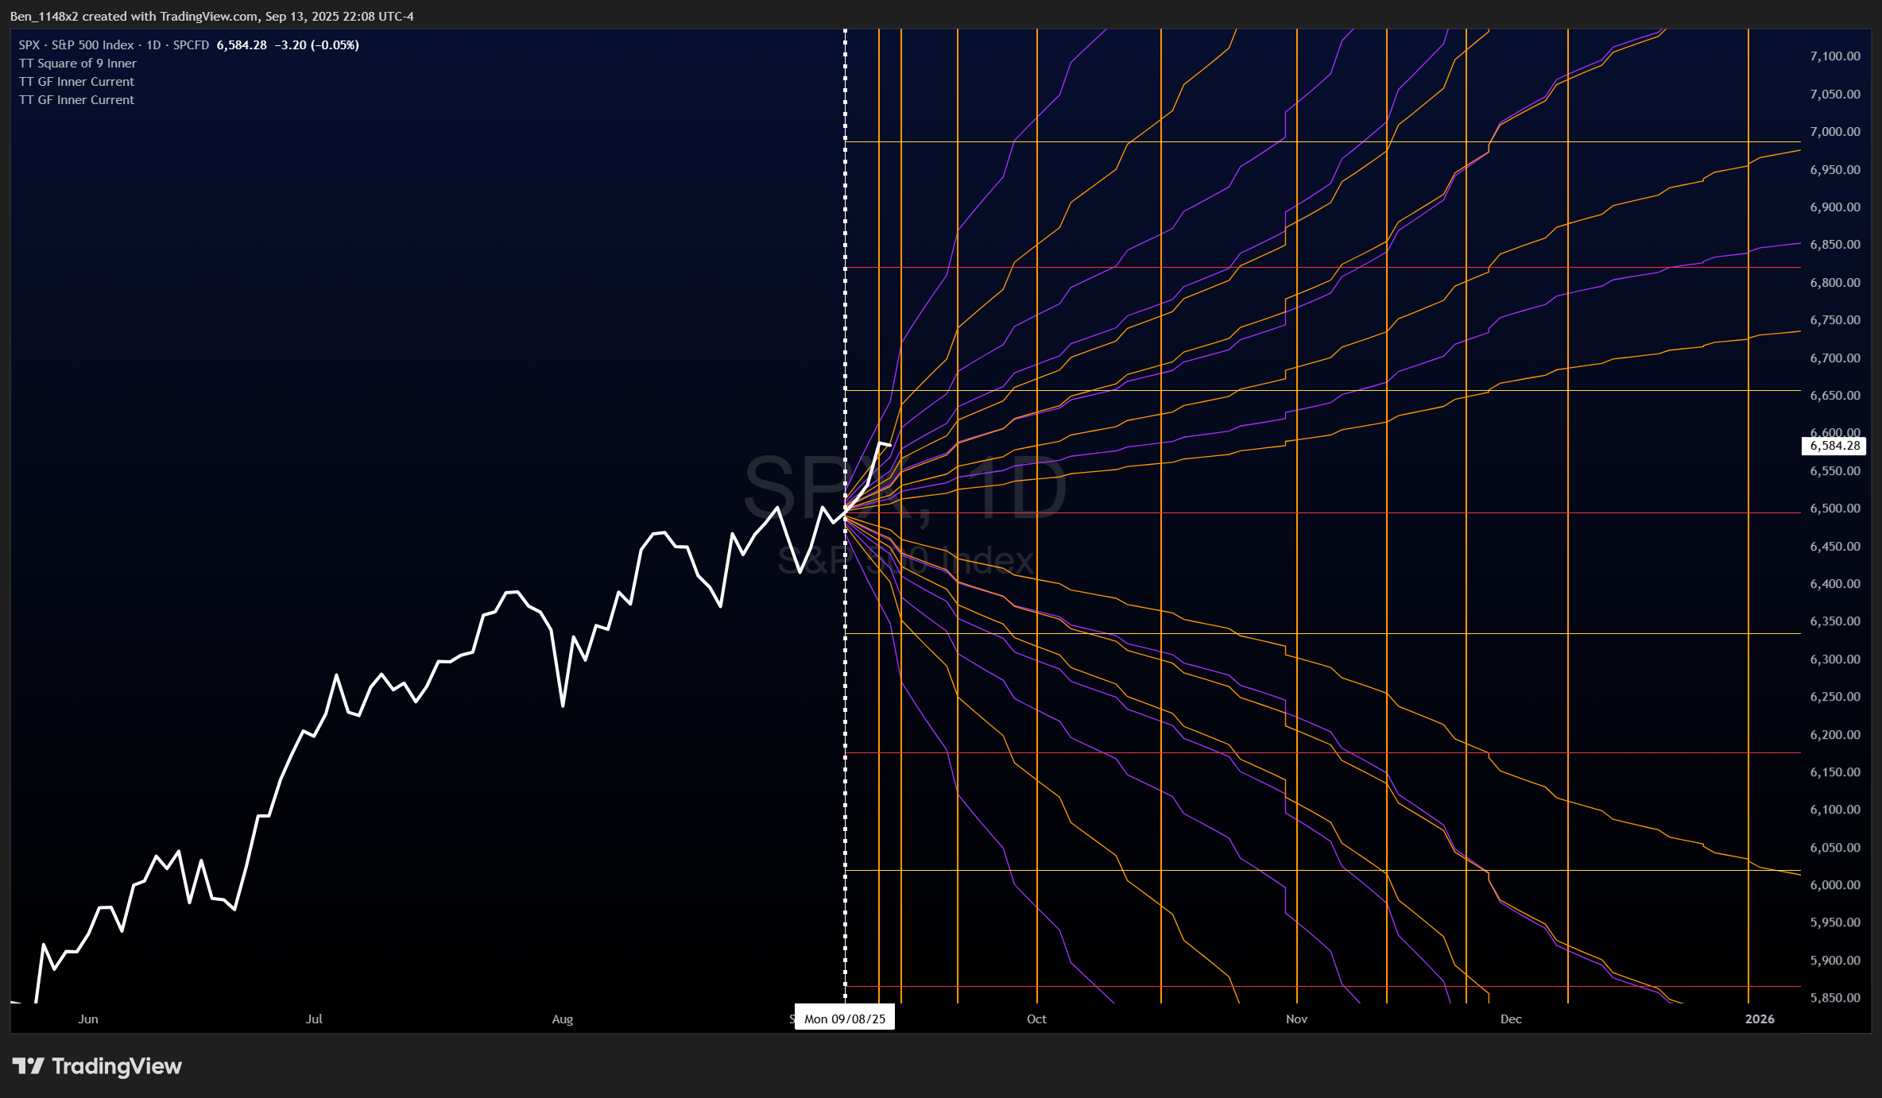Select the TT Square of 9 Inner indicator label

78,64
